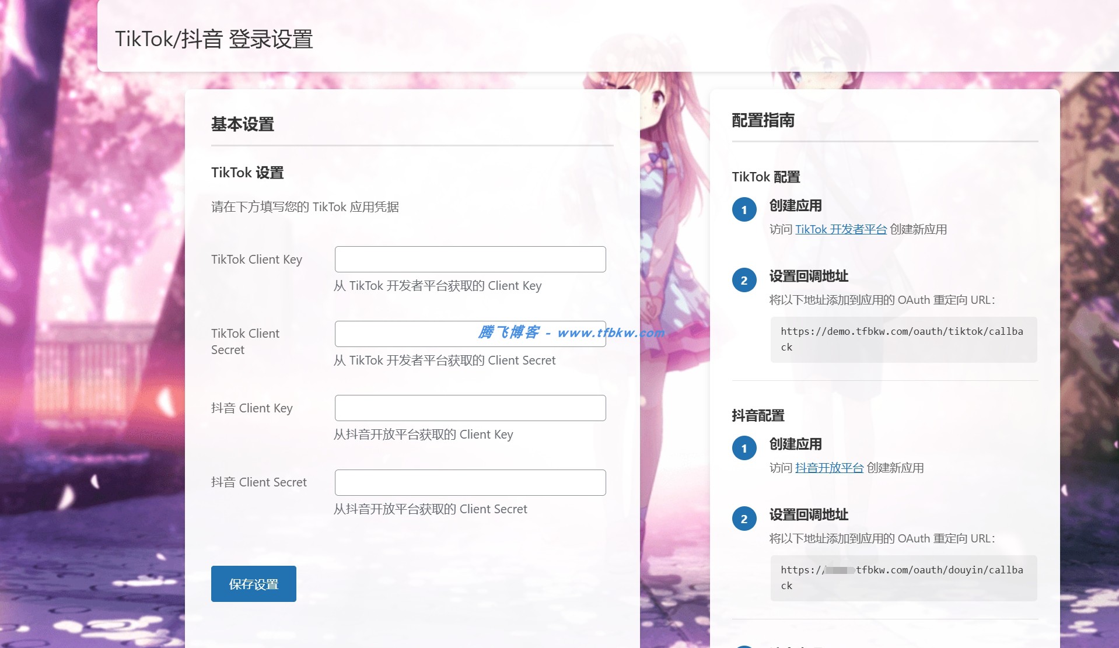Open the TikTok 开发者平台 link
Screen dimensions: 1119x648
click(840, 229)
